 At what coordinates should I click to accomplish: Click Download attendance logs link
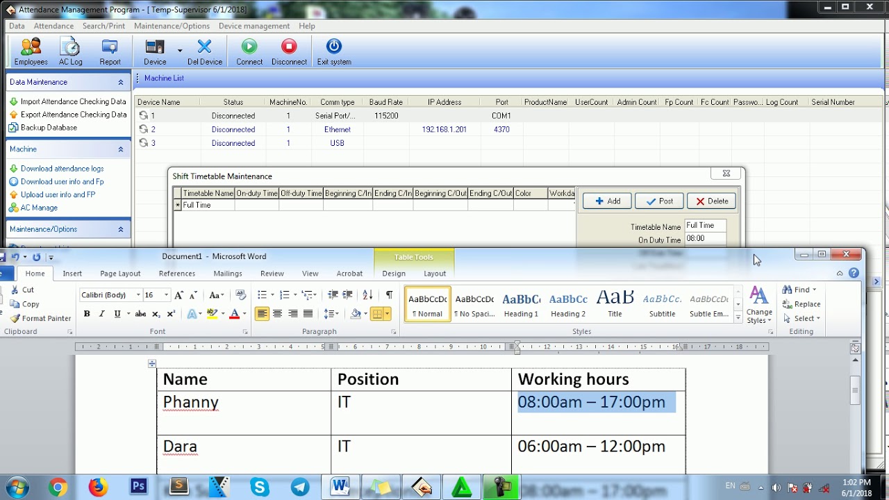point(62,169)
